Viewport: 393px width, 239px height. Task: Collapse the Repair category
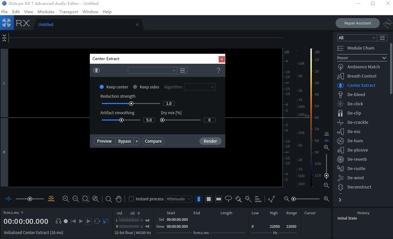[x=384, y=58]
